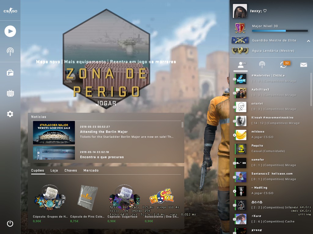The height and width of the screenshot is (234, 313).
Task: Click samefor friend avatar
Action: click(x=241, y=163)
